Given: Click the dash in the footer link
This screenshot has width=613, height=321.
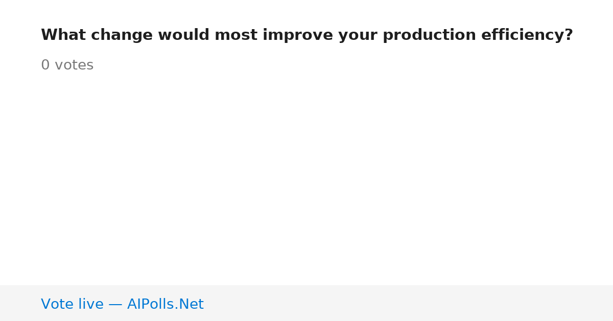Looking at the screenshot, I should 115,305.
